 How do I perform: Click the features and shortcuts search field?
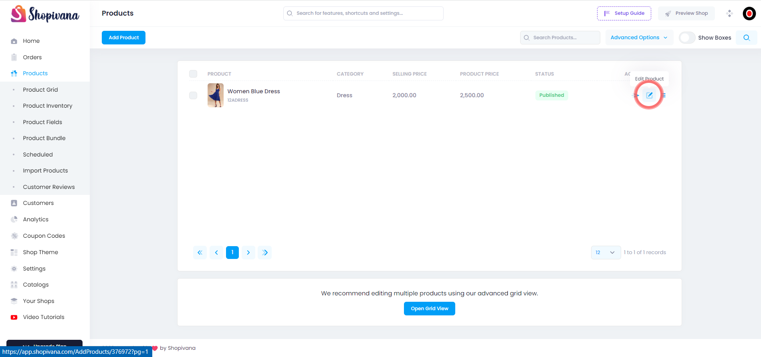pyautogui.click(x=363, y=13)
